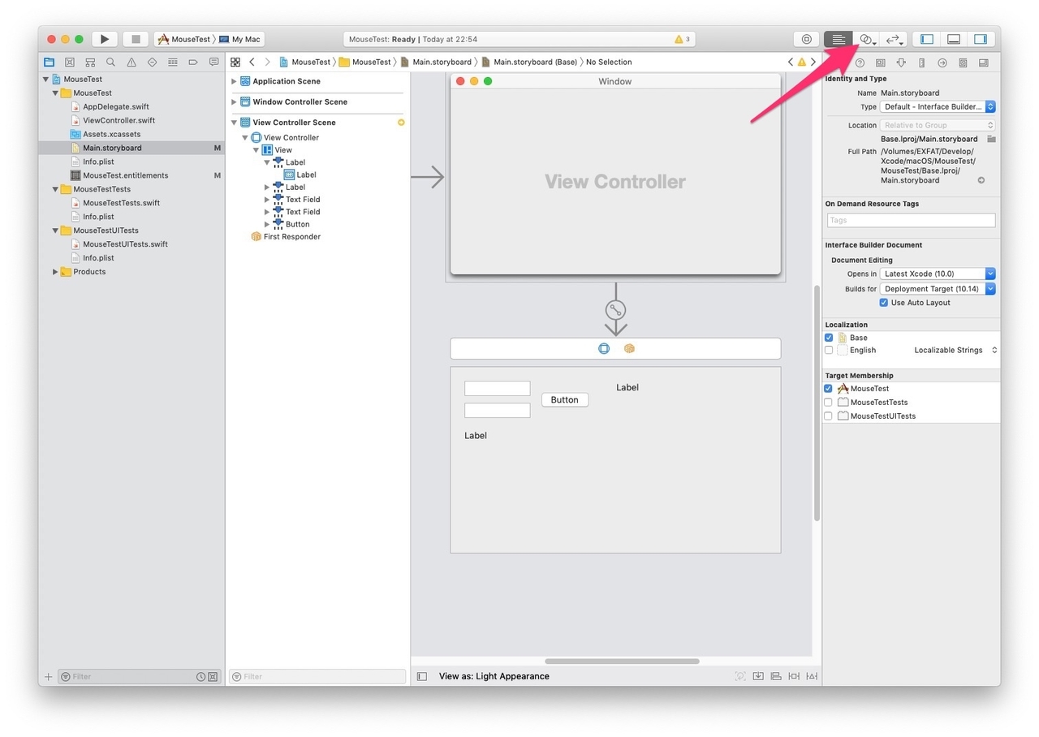Image resolution: width=1039 pixels, height=737 pixels.
Task: Click Resolve Auto Layout Issues button
Action: [x=812, y=676]
